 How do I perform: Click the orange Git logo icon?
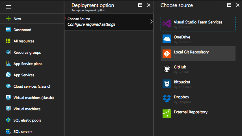point(167,54)
